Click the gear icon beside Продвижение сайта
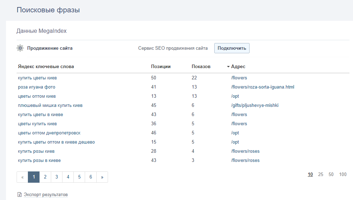Screen dimensions: 353x200 pos(20,48)
